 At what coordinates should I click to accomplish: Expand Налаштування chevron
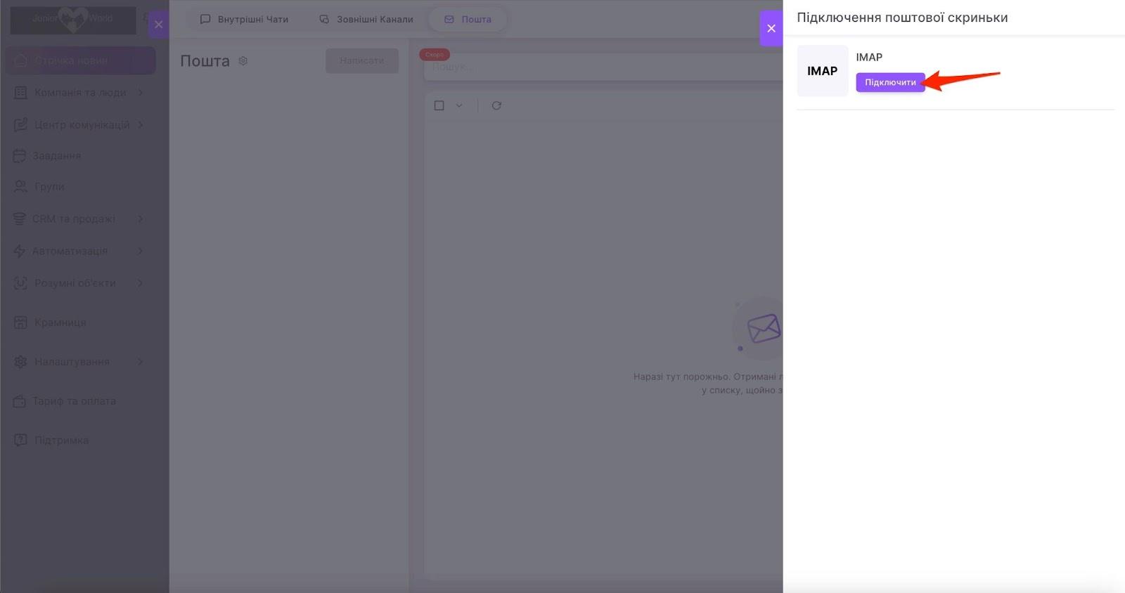pyautogui.click(x=141, y=362)
